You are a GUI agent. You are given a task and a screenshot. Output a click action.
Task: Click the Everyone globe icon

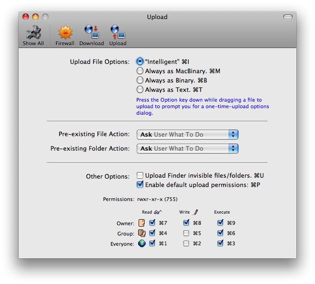pyautogui.click(x=142, y=243)
